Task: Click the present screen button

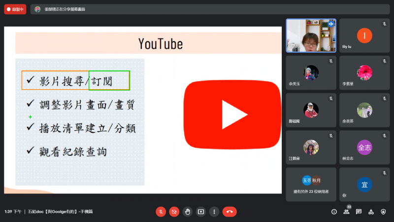Action: 201,212
